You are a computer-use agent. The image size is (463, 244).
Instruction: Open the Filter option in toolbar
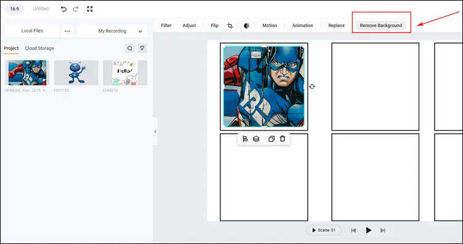pyautogui.click(x=166, y=25)
